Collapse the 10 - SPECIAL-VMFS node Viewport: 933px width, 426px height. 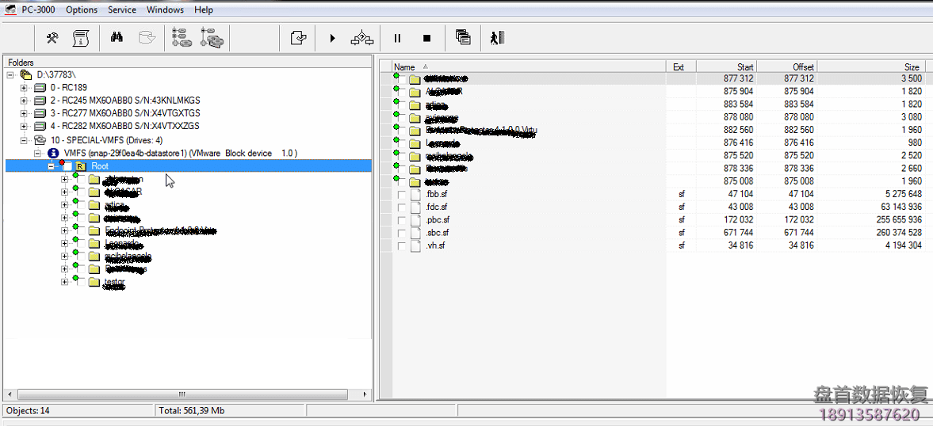point(24,140)
